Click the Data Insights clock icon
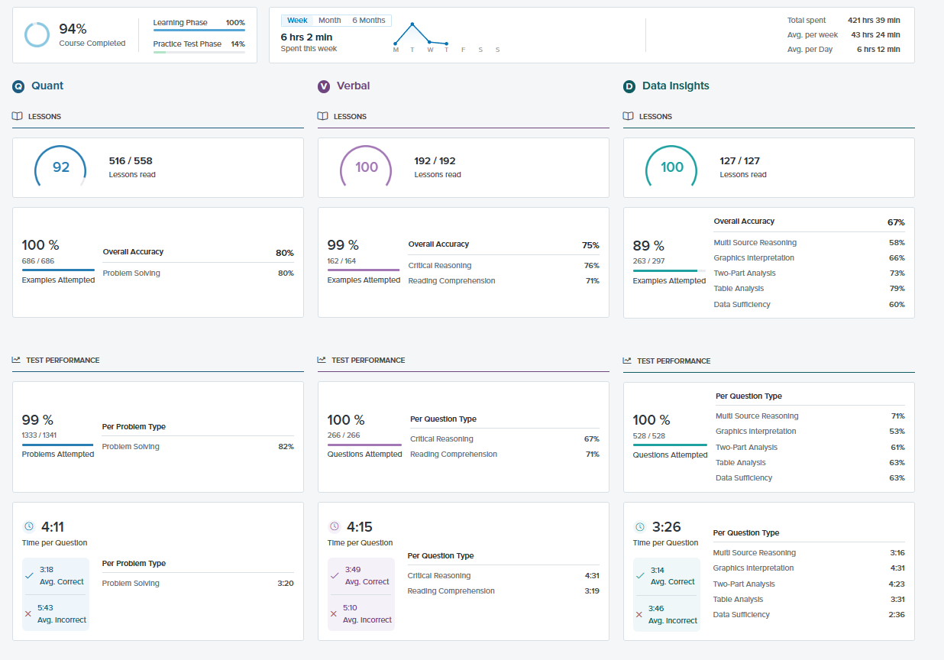The width and height of the screenshot is (944, 660). click(640, 527)
